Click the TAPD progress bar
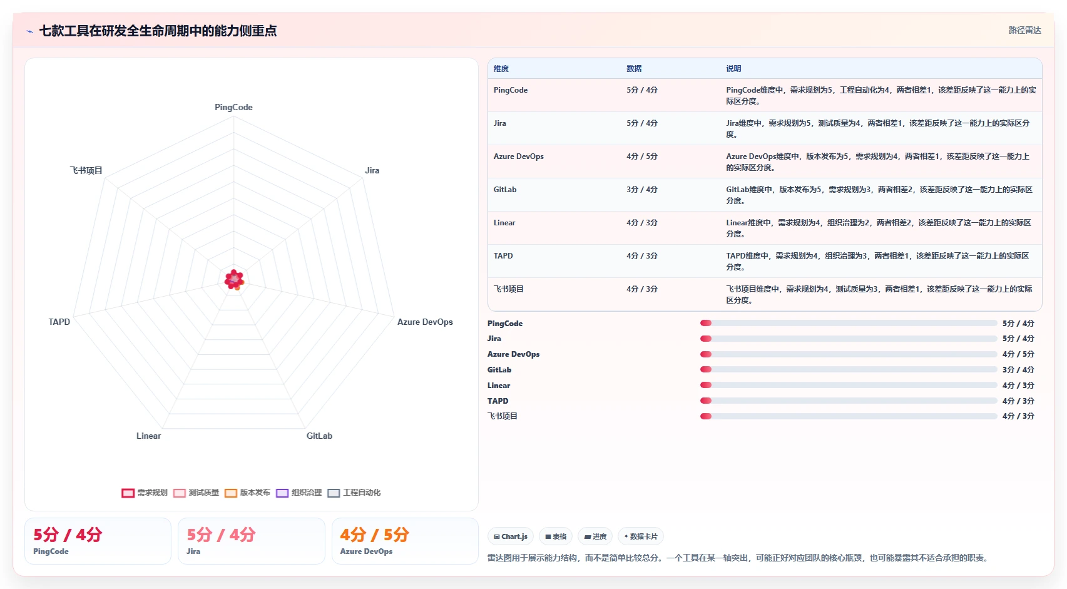Image resolution: width=1067 pixels, height=589 pixels. point(849,401)
